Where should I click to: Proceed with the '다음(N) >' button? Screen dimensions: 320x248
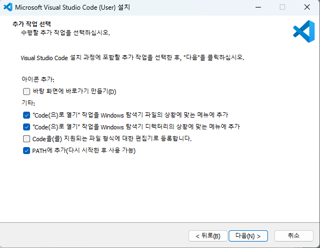coord(248,236)
